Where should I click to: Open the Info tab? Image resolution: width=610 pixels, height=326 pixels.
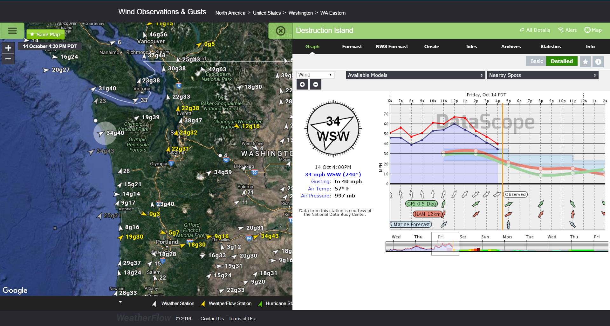pos(590,46)
